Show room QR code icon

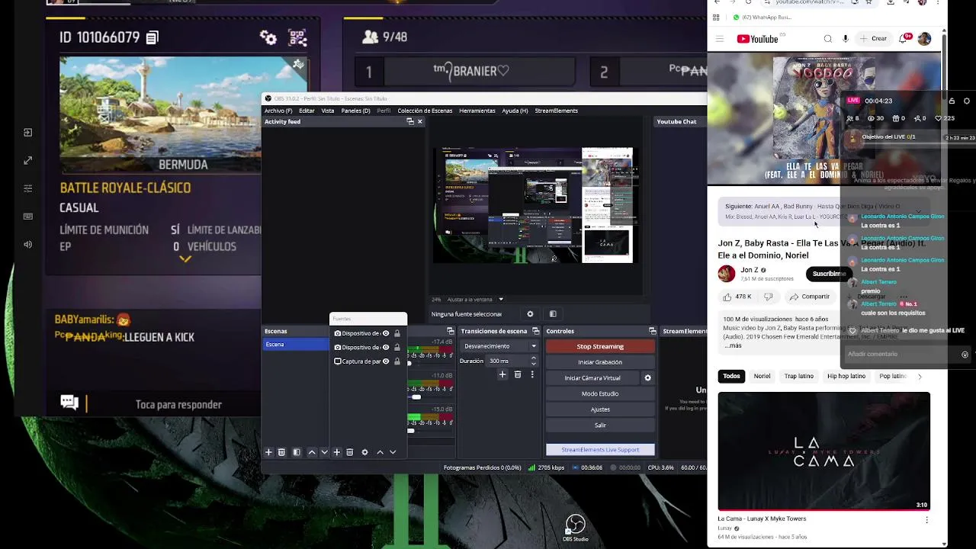tap(297, 37)
